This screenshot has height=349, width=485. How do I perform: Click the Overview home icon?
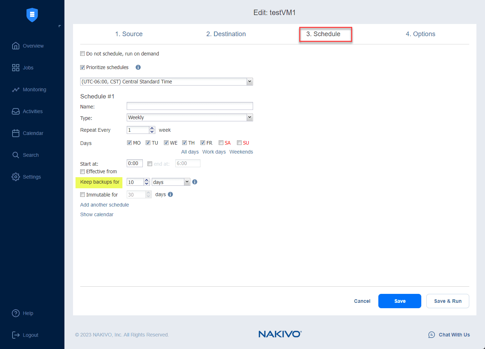click(x=16, y=46)
